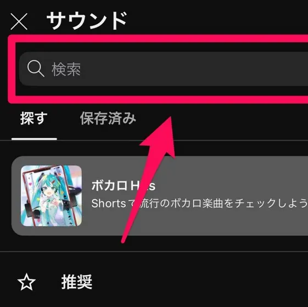Click the divider line above 推奨
The image size is (308, 307).
click(x=154, y=251)
